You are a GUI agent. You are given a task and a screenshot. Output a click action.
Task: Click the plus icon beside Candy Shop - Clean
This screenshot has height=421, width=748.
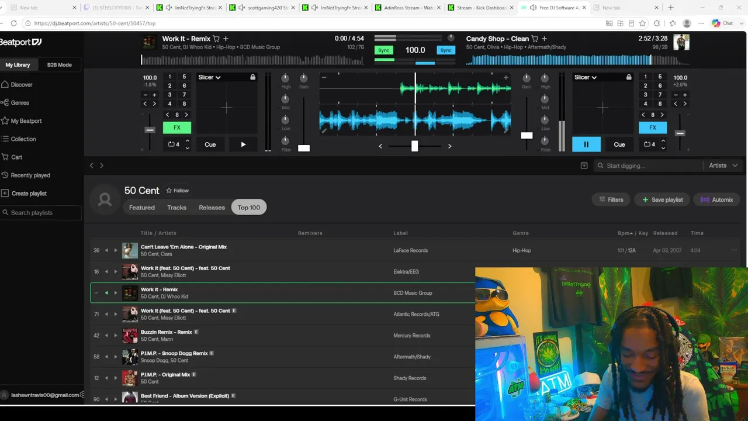point(545,39)
